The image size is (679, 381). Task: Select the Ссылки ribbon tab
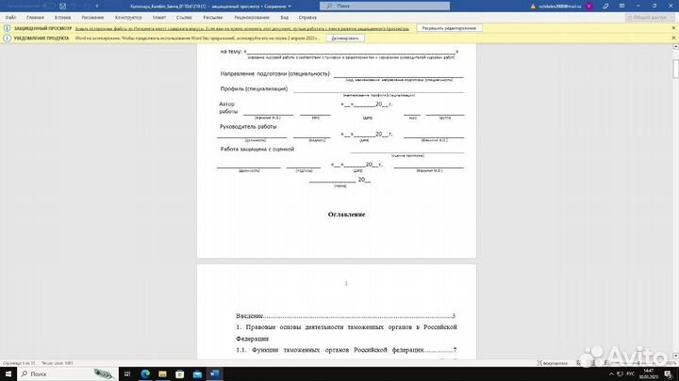click(x=183, y=17)
